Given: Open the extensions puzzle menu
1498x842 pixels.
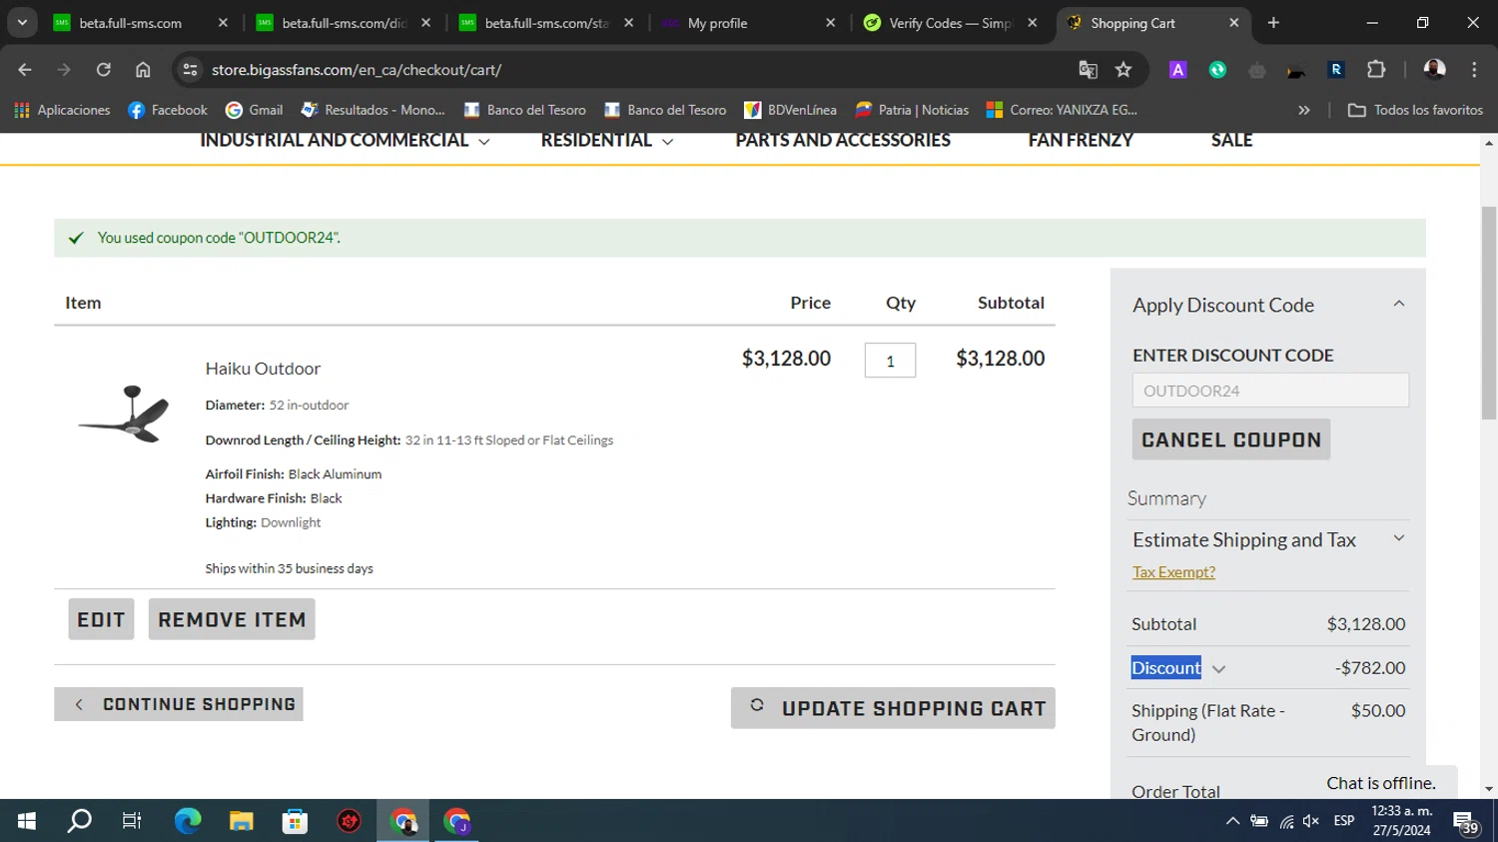Looking at the screenshot, I should pyautogui.click(x=1376, y=70).
